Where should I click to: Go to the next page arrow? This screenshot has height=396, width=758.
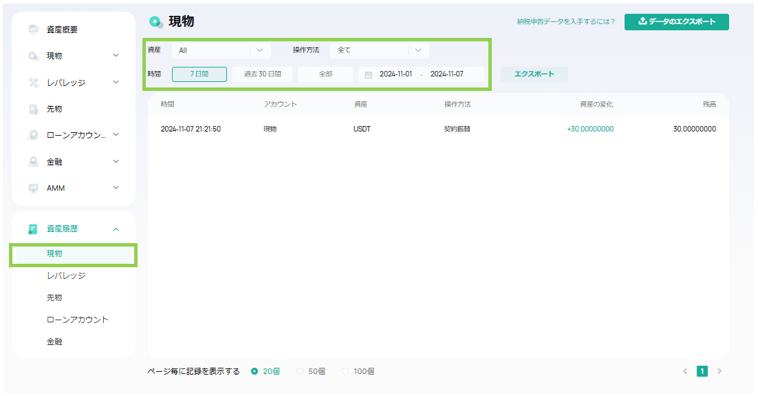(719, 371)
